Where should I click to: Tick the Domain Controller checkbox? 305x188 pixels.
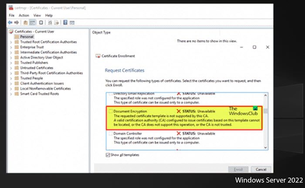[x=111, y=133]
